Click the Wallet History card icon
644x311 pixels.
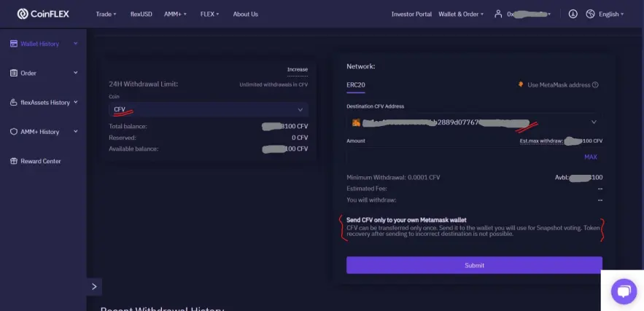14,44
